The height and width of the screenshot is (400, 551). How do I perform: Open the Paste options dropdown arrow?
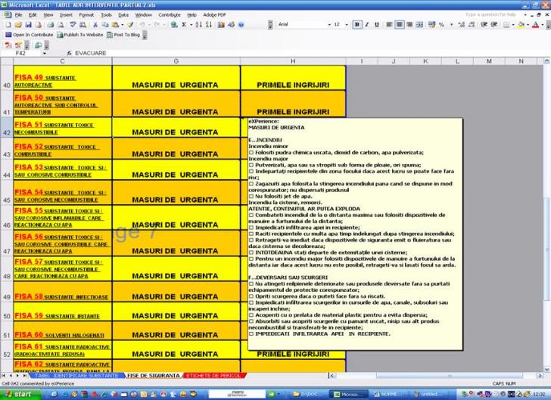(x=123, y=25)
